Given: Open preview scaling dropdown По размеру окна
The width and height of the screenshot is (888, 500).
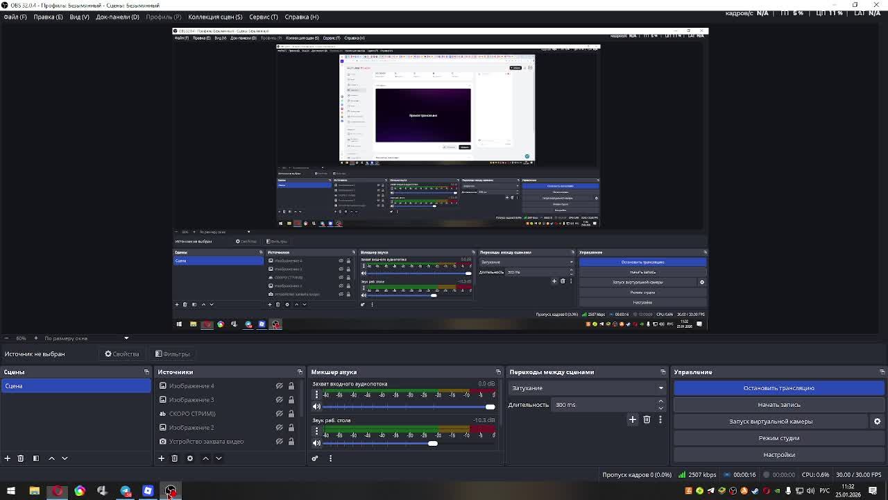Looking at the screenshot, I should pyautogui.click(x=87, y=338).
